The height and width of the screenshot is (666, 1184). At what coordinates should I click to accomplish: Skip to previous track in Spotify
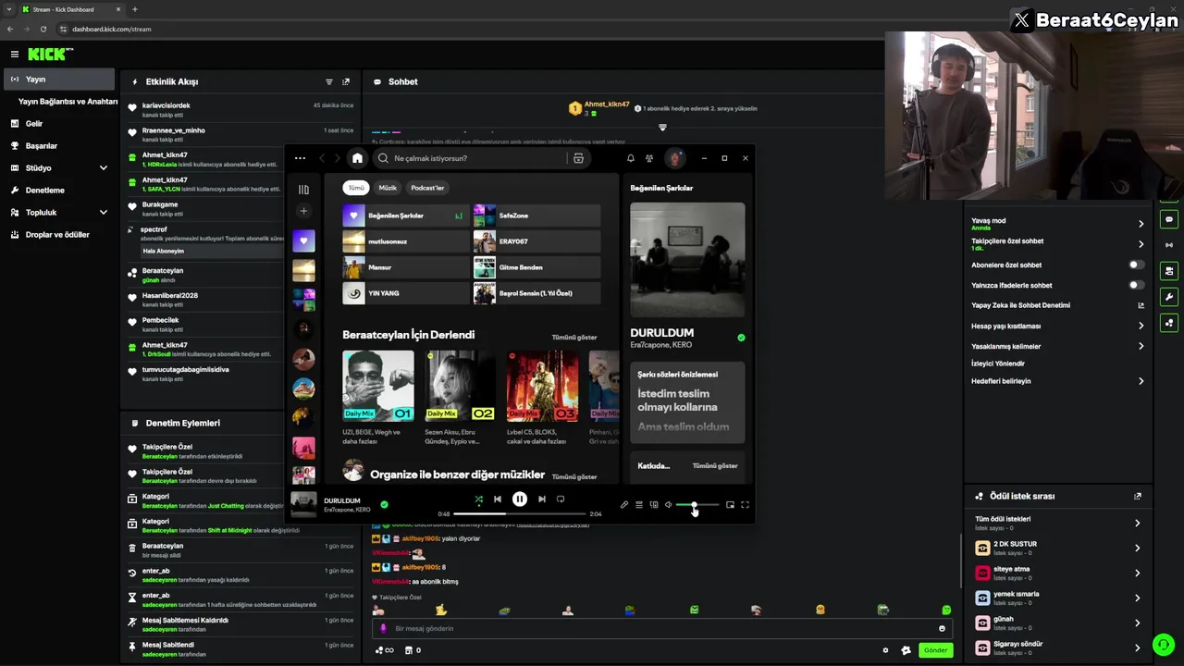[498, 499]
